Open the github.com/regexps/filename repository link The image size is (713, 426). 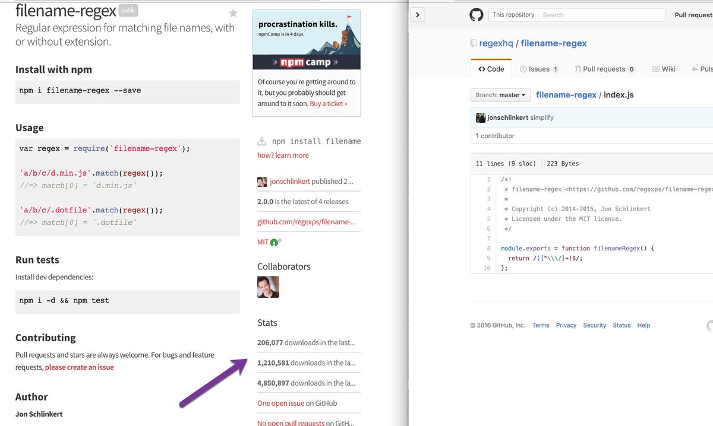pos(307,222)
